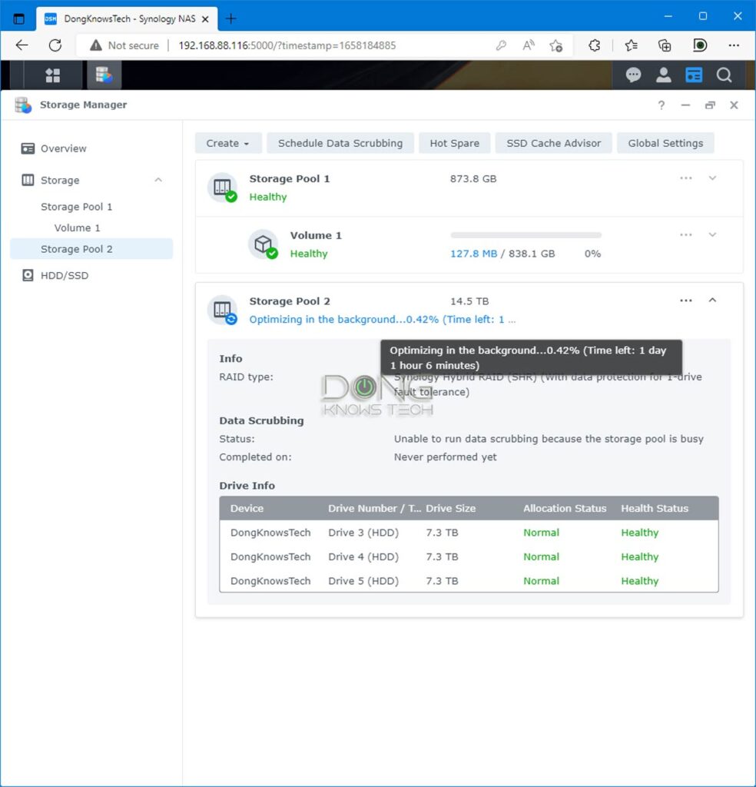Viewport: 756px width, 787px height.
Task: Click the Hot Spare button
Action: click(x=455, y=143)
